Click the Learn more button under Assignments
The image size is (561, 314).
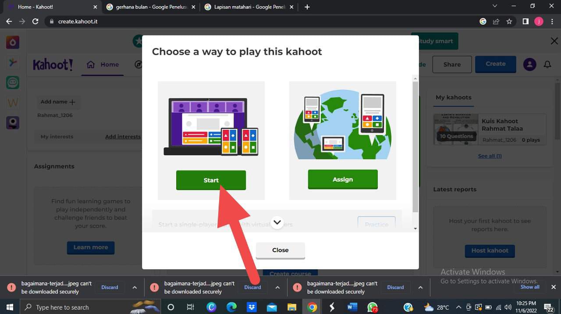pyautogui.click(x=91, y=247)
